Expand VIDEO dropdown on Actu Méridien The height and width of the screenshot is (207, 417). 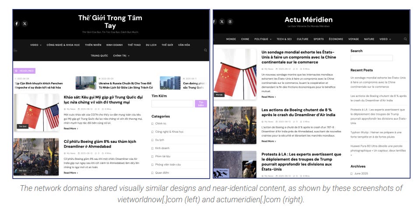pyautogui.click(x=385, y=39)
